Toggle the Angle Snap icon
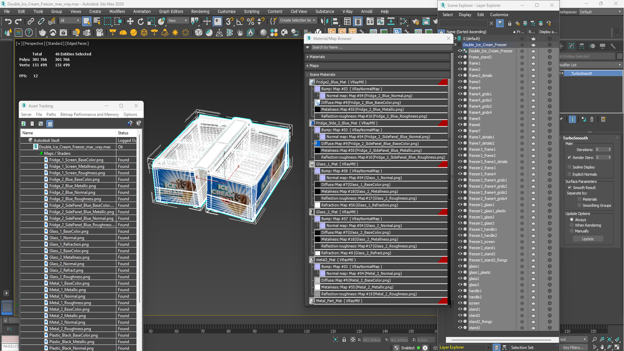This screenshot has width=624, height=351. [x=240, y=21]
